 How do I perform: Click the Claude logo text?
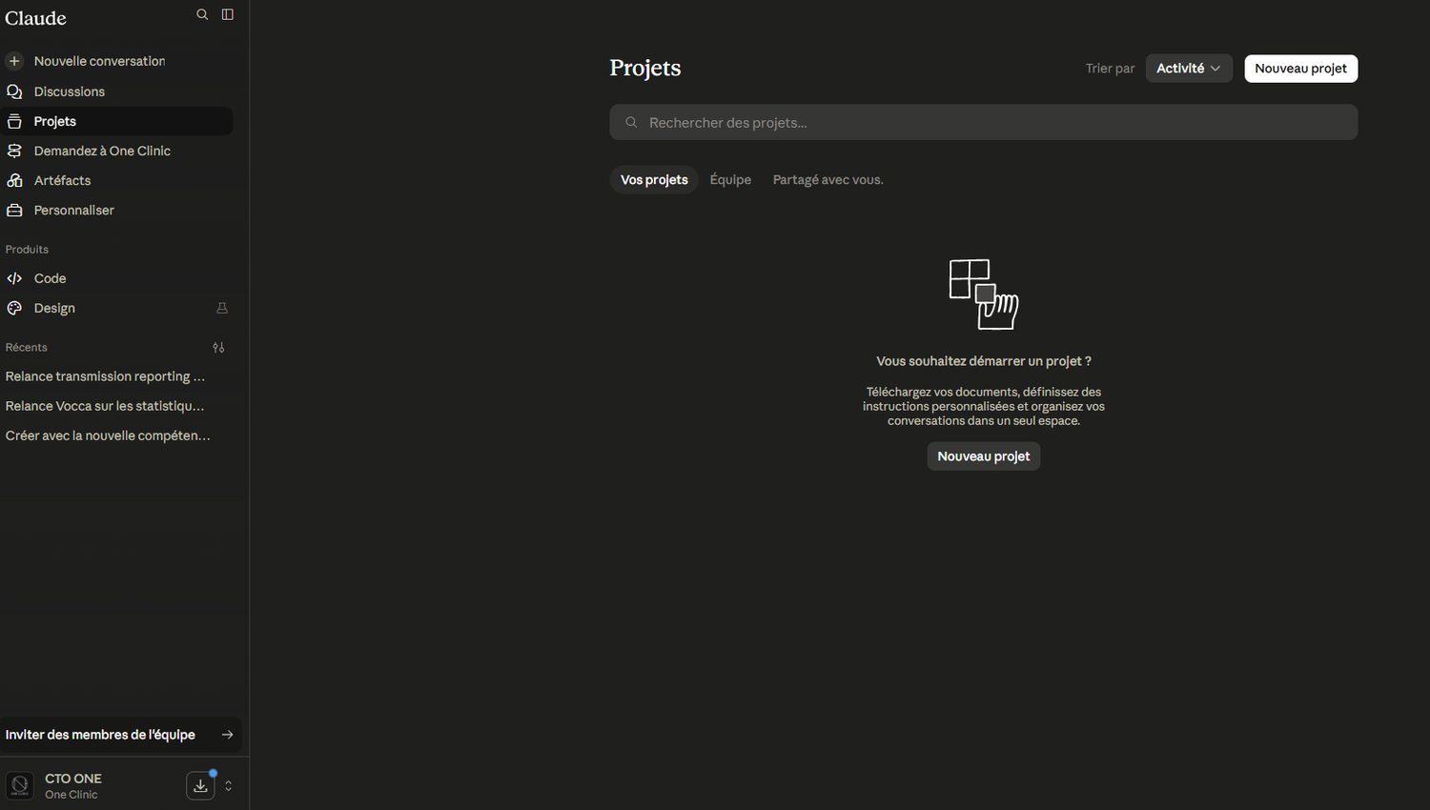pos(36,18)
